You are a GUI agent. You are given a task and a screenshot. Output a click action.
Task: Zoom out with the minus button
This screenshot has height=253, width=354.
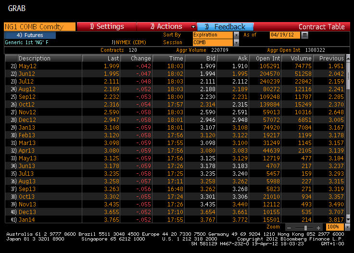289,228
